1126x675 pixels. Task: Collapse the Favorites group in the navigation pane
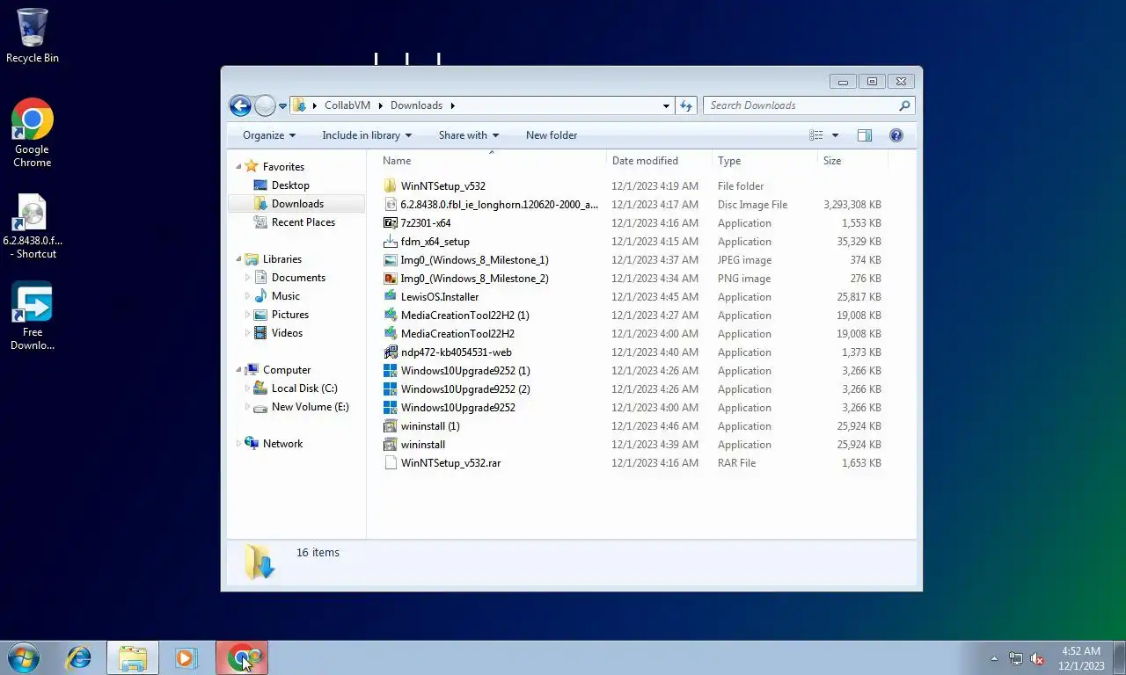239,166
